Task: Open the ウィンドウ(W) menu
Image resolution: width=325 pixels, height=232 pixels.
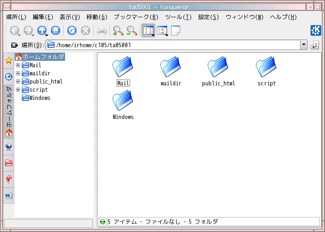Action: click(x=244, y=17)
